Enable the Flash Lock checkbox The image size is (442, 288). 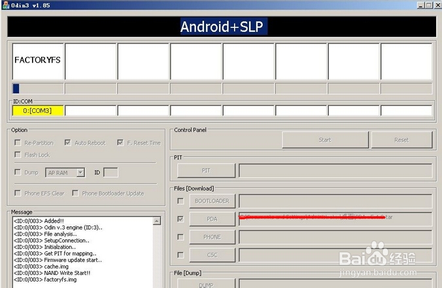[18, 155]
